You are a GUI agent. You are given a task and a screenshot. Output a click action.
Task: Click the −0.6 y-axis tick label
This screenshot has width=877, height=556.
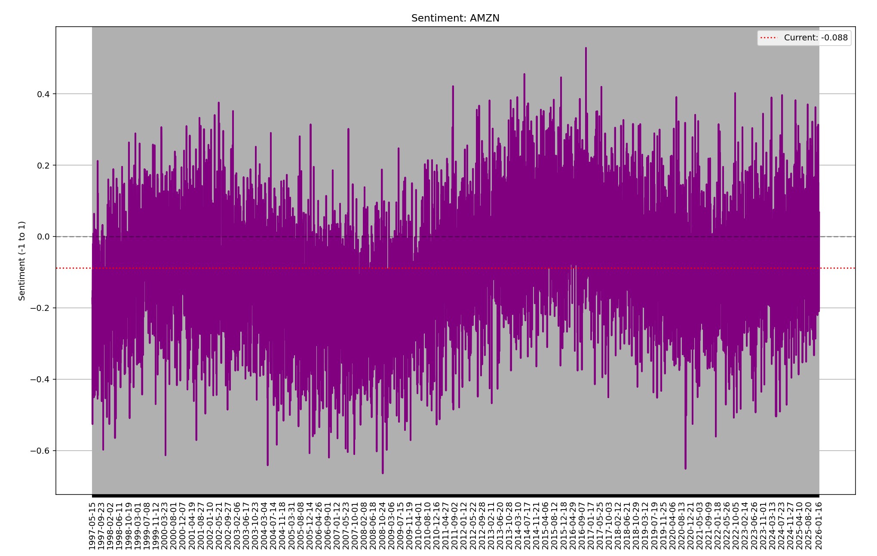pyautogui.click(x=41, y=451)
